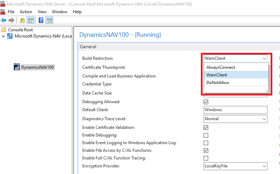The width and height of the screenshot is (280, 174).
Task: Select Microsoft Dynamics NAV (Local) tree item
Action: [x=43, y=36]
